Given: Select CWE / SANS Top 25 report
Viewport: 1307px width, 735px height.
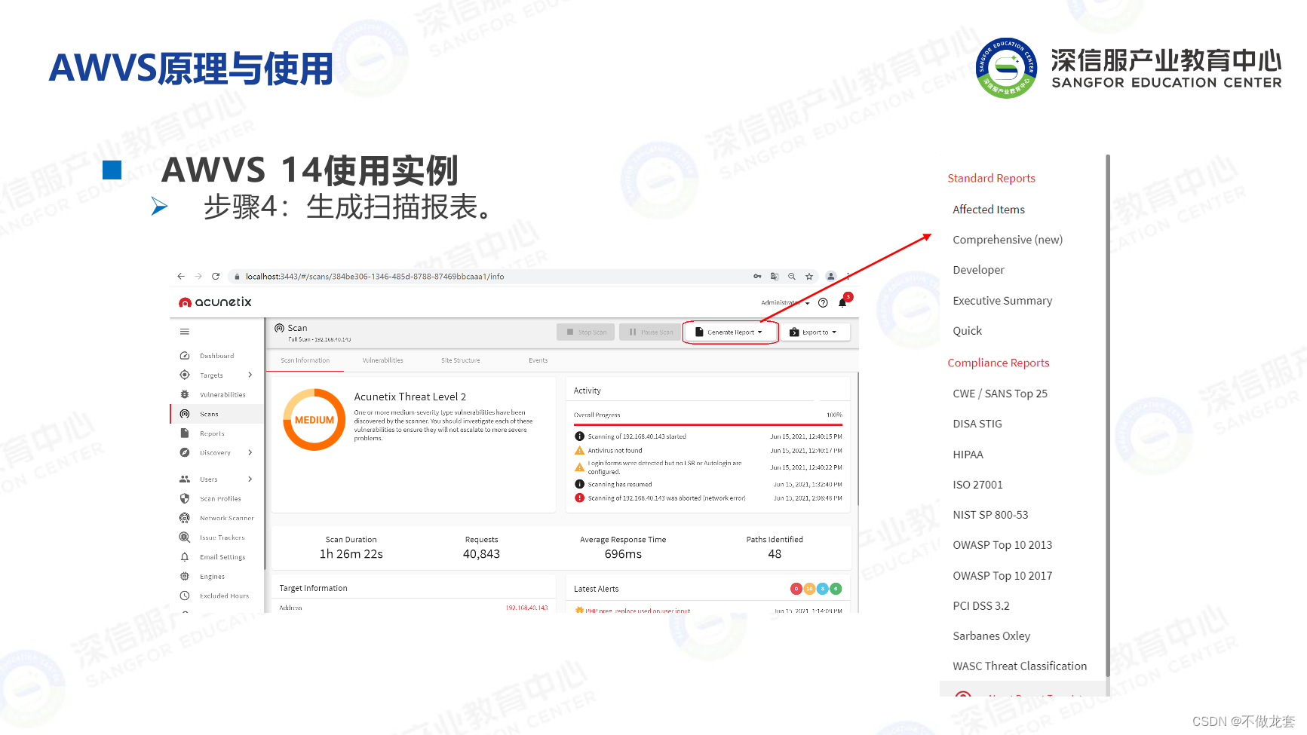Looking at the screenshot, I should (x=1000, y=394).
